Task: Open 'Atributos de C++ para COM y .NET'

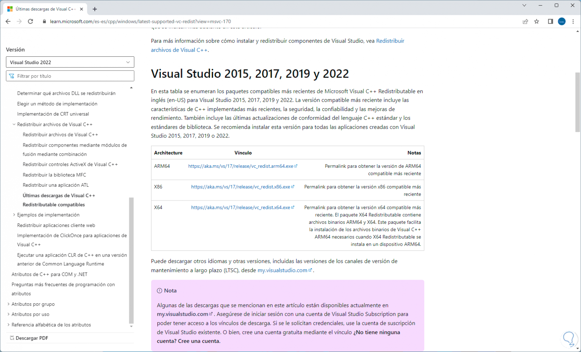Action: (49, 274)
